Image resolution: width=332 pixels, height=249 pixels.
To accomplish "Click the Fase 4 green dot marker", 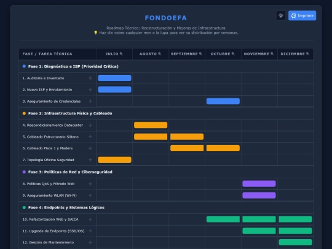I will coord(24,208).
